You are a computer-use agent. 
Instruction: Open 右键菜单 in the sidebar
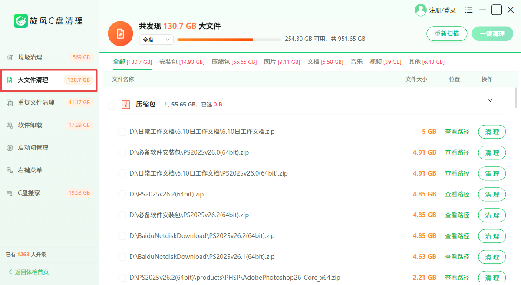click(49, 170)
